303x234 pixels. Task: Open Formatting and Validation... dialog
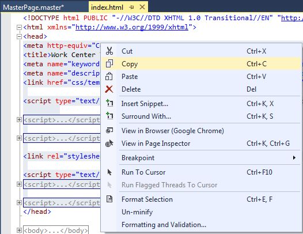pyautogui.click(x=201, y=225)
